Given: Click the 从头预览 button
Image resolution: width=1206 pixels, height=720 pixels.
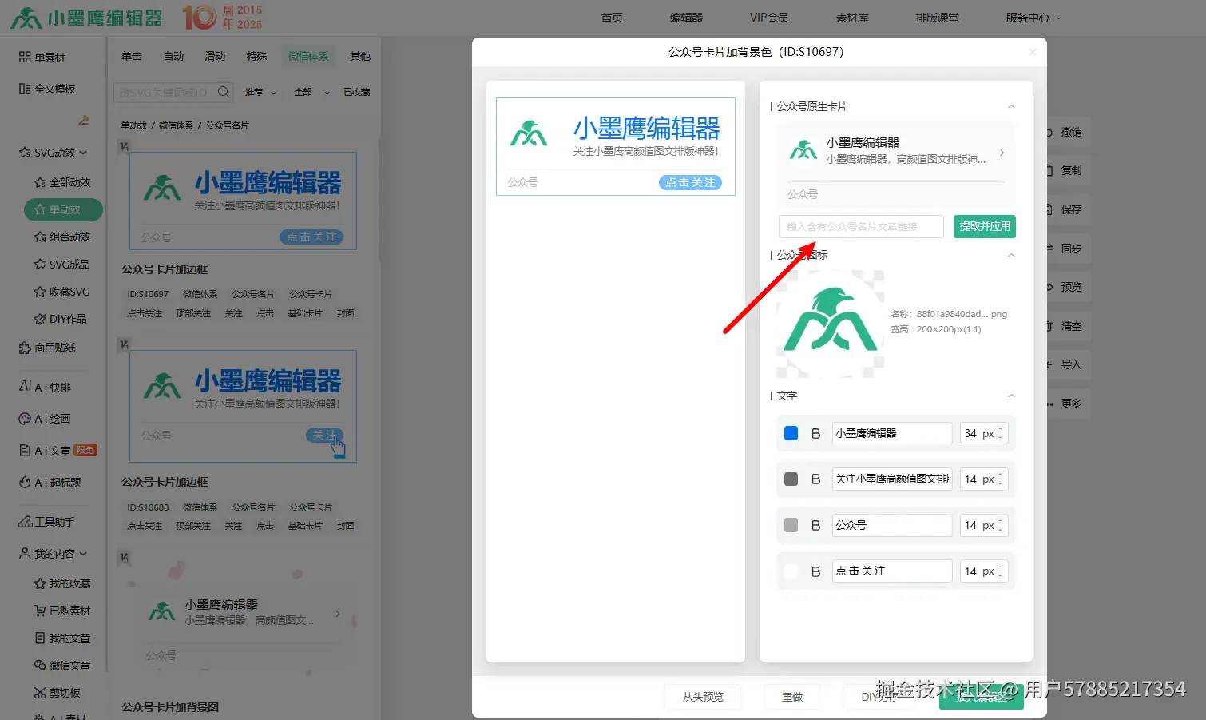Looking at the screenshot, I should pyautogui.click(x=703, y=697).
